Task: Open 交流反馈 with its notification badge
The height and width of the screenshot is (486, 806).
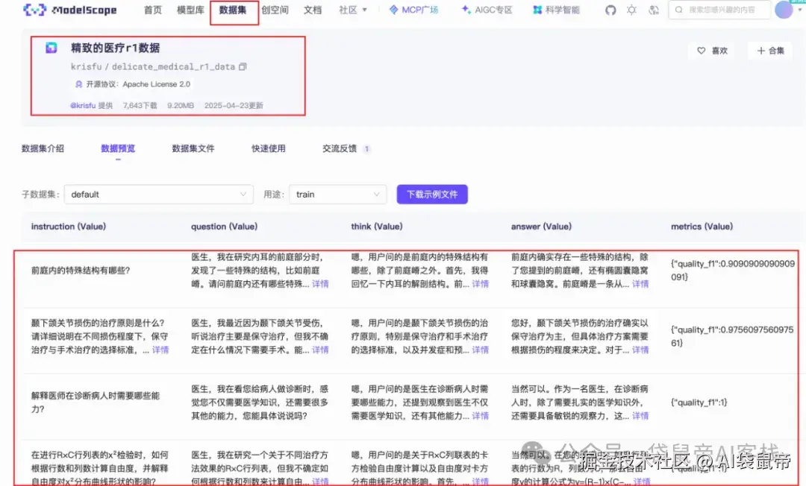Action: click(340, 148)
